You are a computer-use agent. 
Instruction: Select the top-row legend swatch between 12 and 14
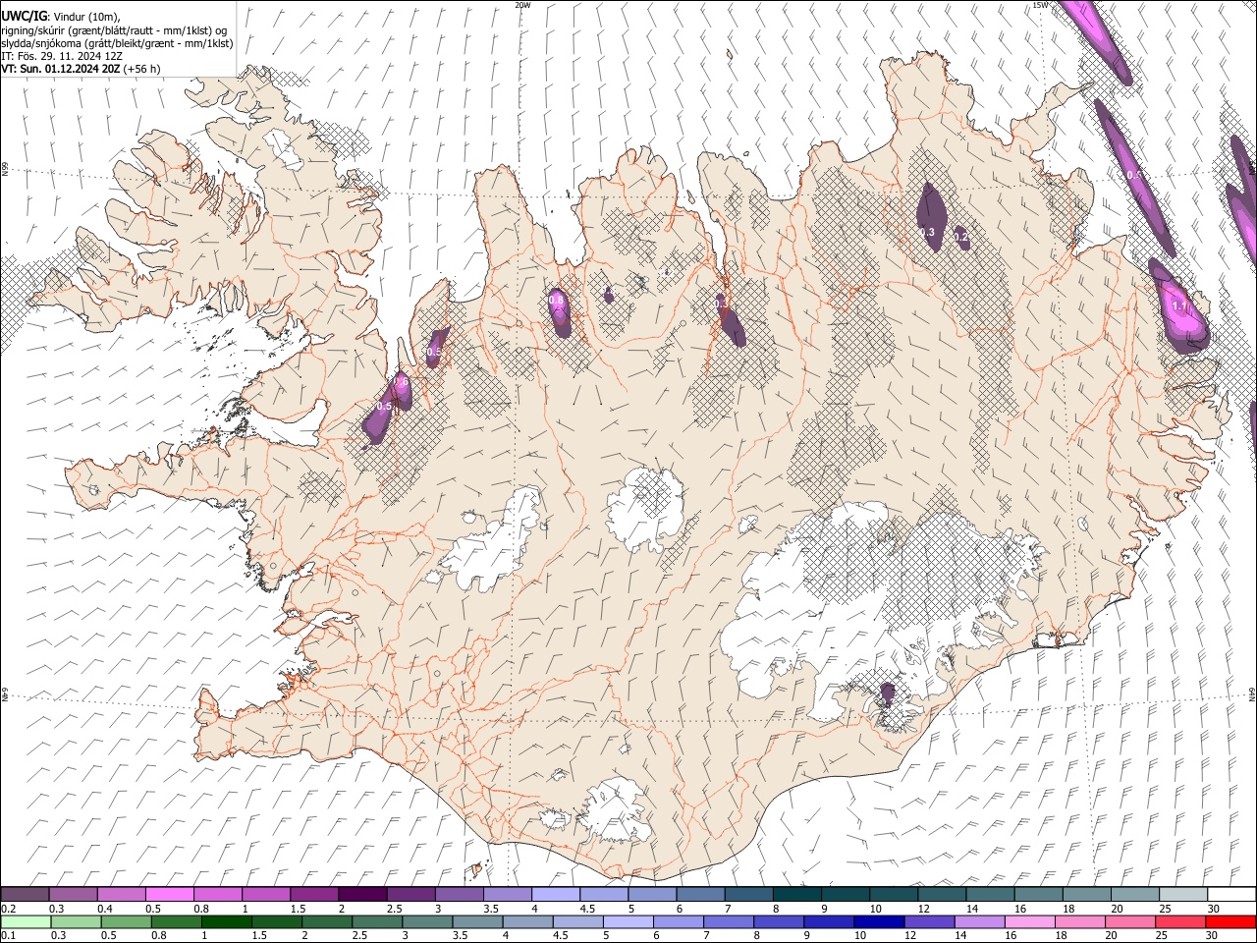[x=942, y=895]
